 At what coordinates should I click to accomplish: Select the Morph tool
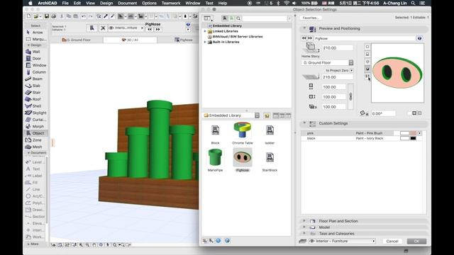coord(35,126)
